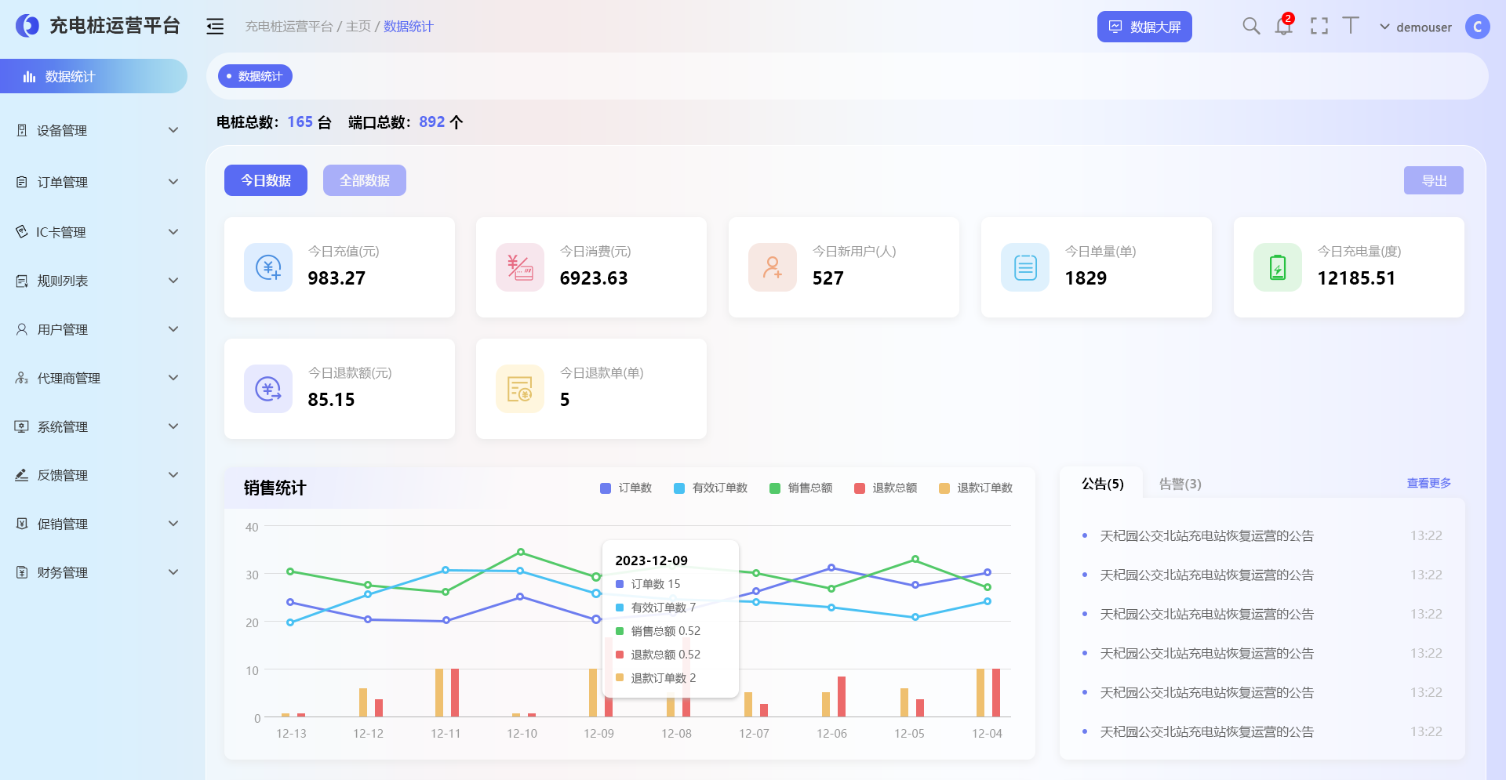
Task: Click the today's charging energy battery icon
Action: click(1277, 267)
